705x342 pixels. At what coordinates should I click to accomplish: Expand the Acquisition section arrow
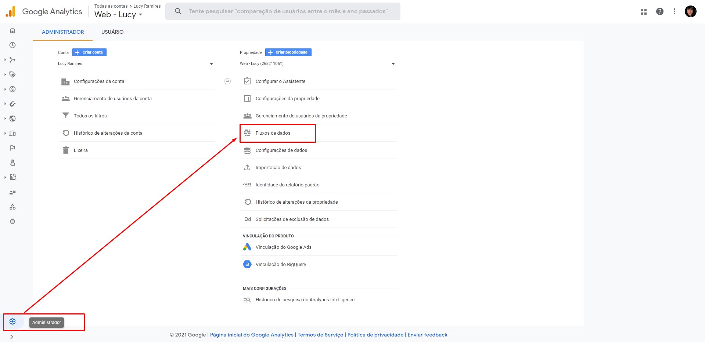(x=5, y=60)
